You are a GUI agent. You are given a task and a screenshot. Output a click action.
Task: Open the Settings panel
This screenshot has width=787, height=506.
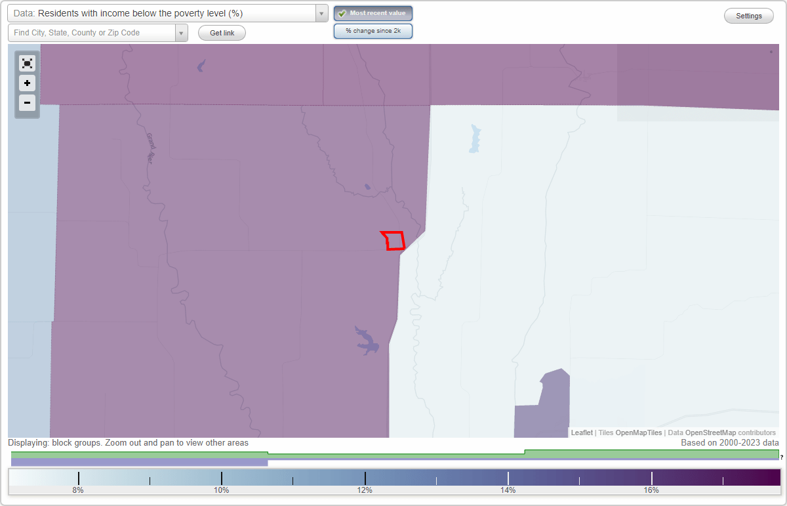click(748, 15)
